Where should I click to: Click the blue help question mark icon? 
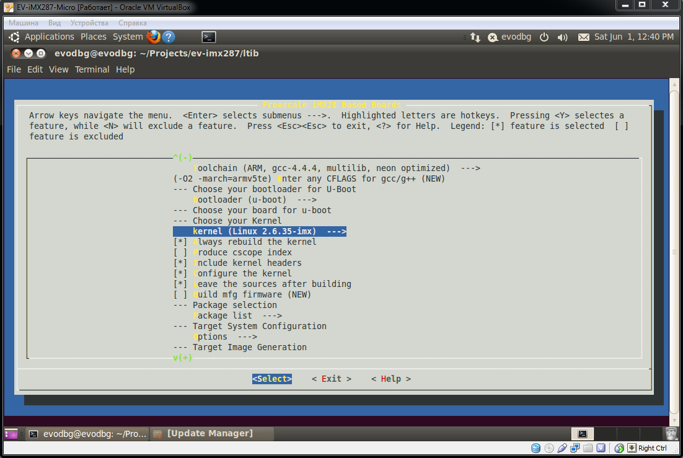point(169,37)
